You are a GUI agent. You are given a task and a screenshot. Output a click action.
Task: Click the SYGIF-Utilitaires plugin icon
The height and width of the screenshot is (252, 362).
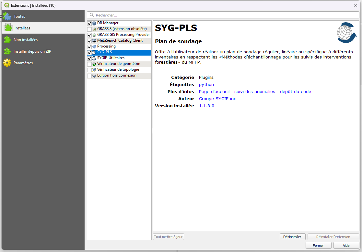[94, 58]
